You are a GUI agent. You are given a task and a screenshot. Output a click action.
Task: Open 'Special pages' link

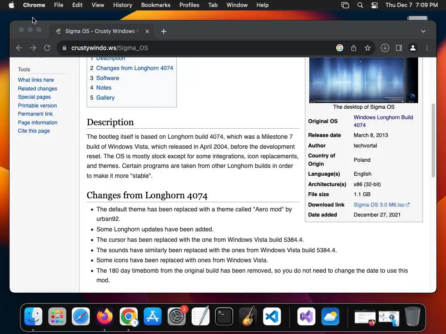[x=34, y=97]
